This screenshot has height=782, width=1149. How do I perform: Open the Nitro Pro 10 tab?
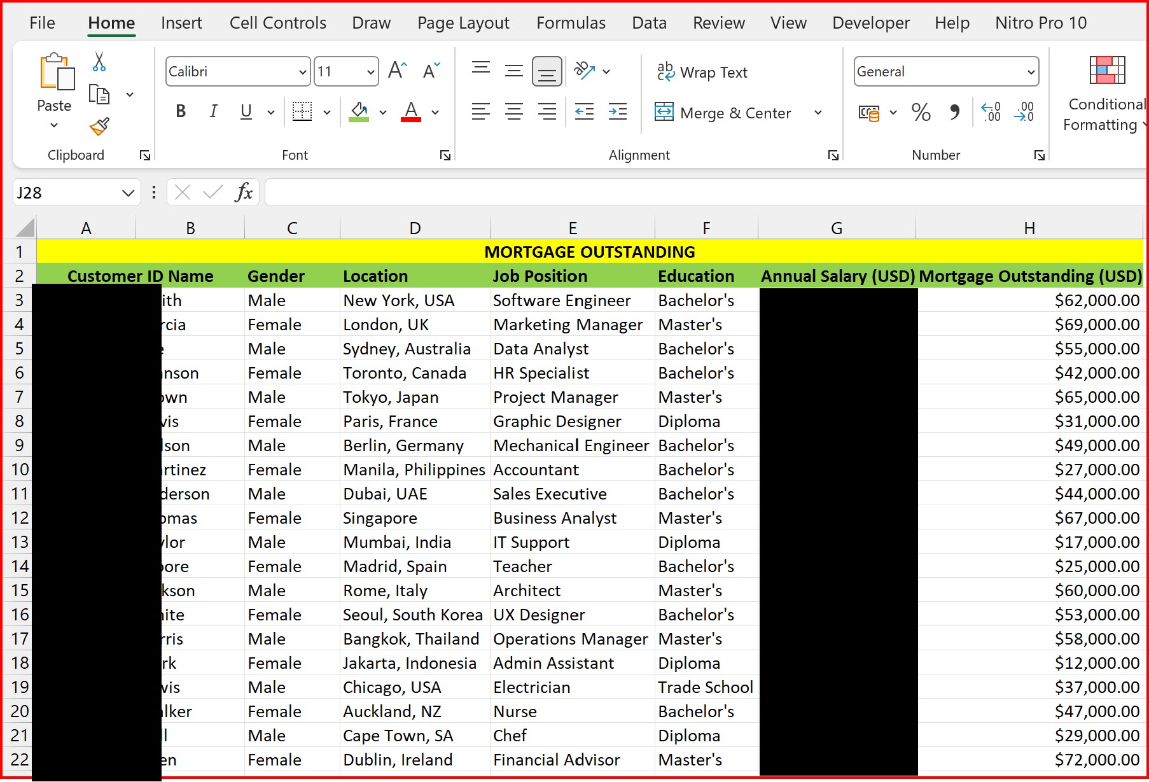1041,23
